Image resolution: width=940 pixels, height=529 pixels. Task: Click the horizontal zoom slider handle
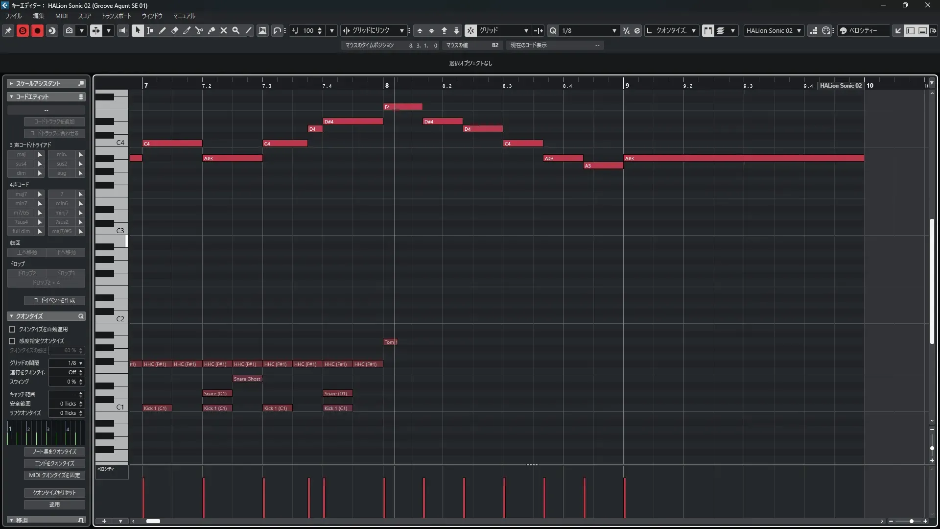(x=911, y=521)
